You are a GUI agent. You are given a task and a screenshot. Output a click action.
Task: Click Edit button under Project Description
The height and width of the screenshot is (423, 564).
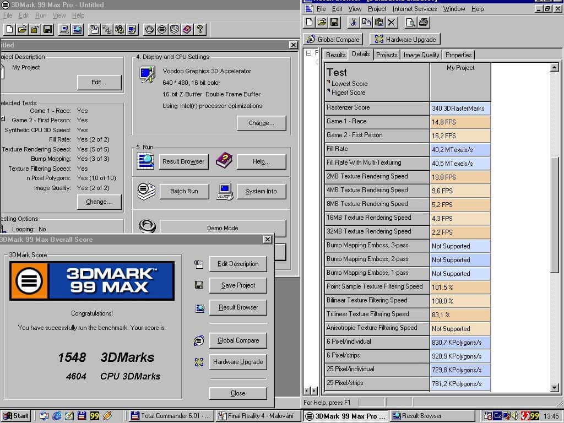coord(99,83)
